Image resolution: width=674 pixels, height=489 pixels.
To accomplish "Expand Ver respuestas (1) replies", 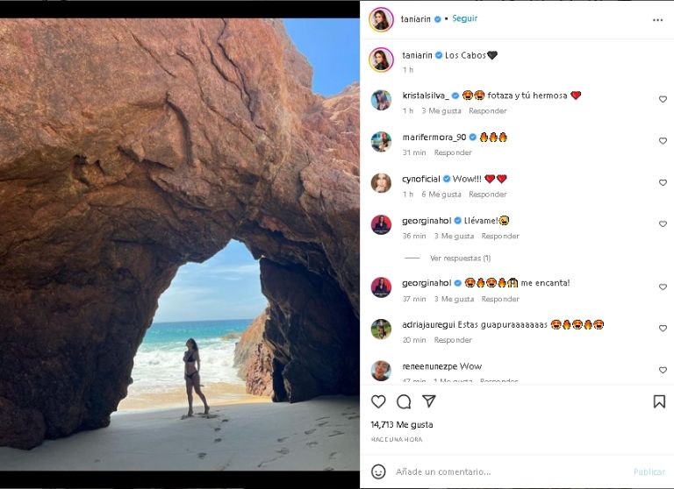I will 460,259.
